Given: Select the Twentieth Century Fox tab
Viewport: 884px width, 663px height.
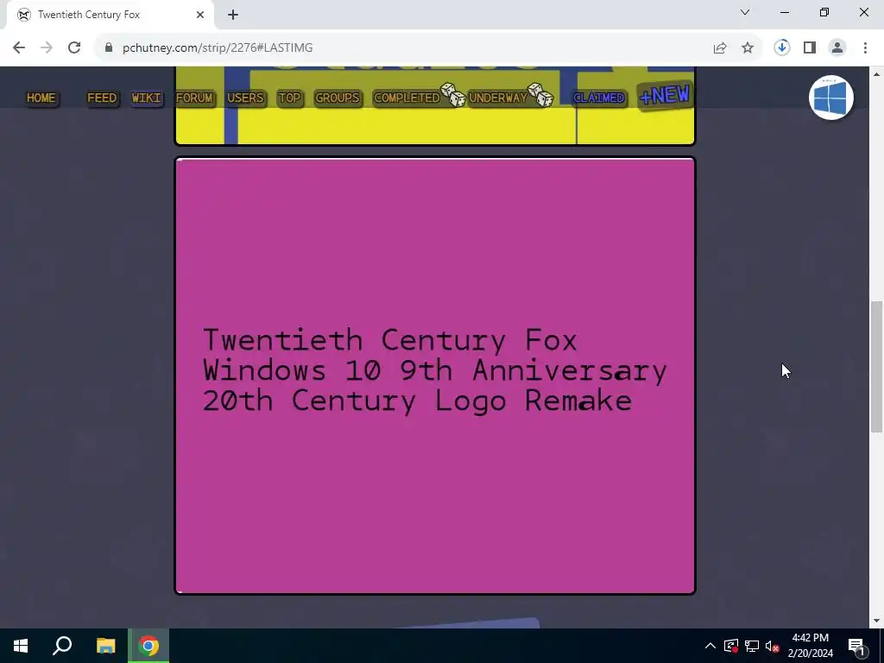Looking at the screenshot, I should (x=110, y=15).
